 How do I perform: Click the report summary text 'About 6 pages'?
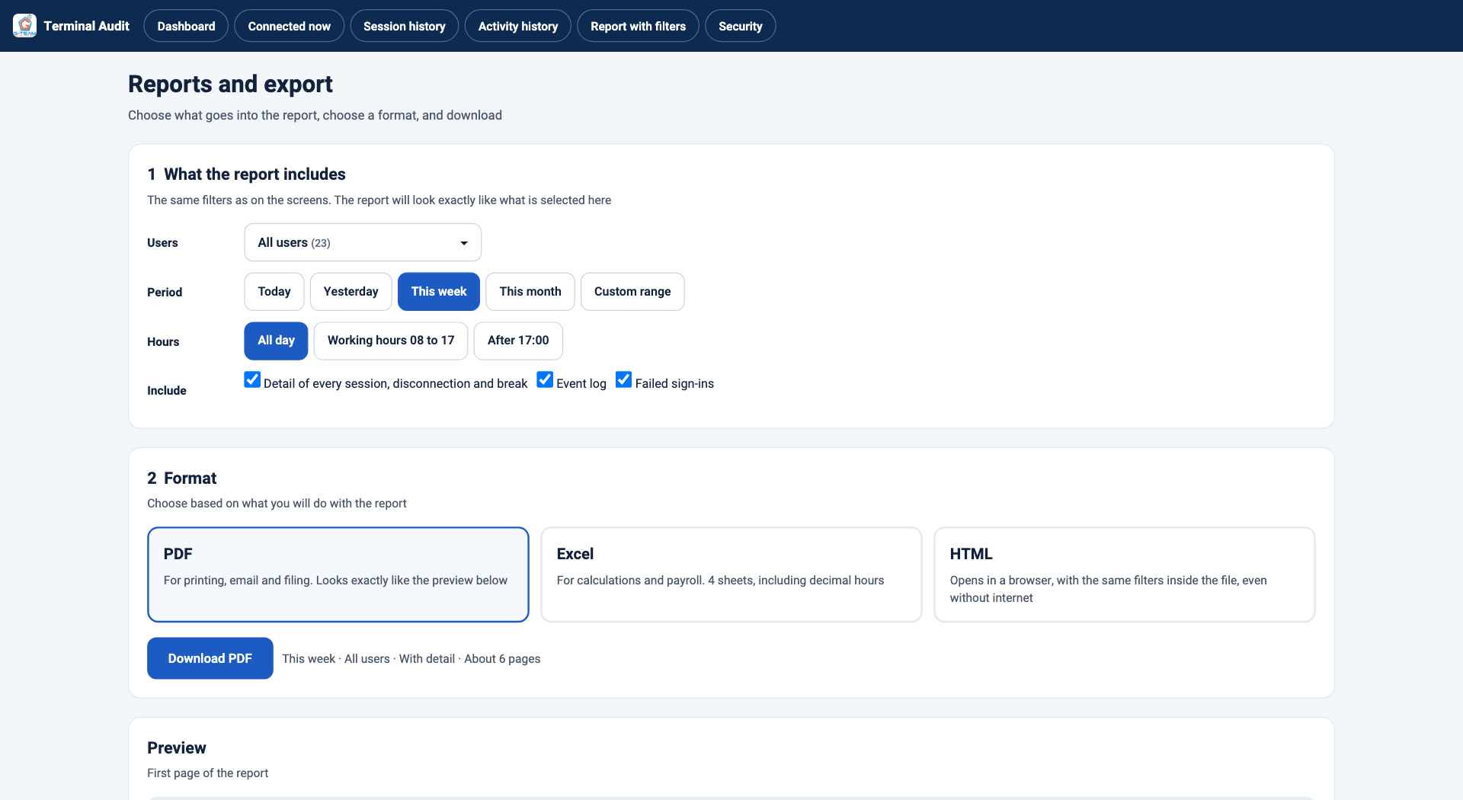click(502, 659)
